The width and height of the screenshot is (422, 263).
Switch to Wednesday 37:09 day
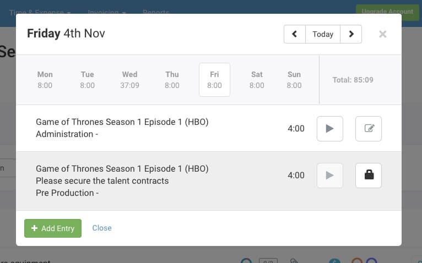pyautogui.click(x=129, y=80)
